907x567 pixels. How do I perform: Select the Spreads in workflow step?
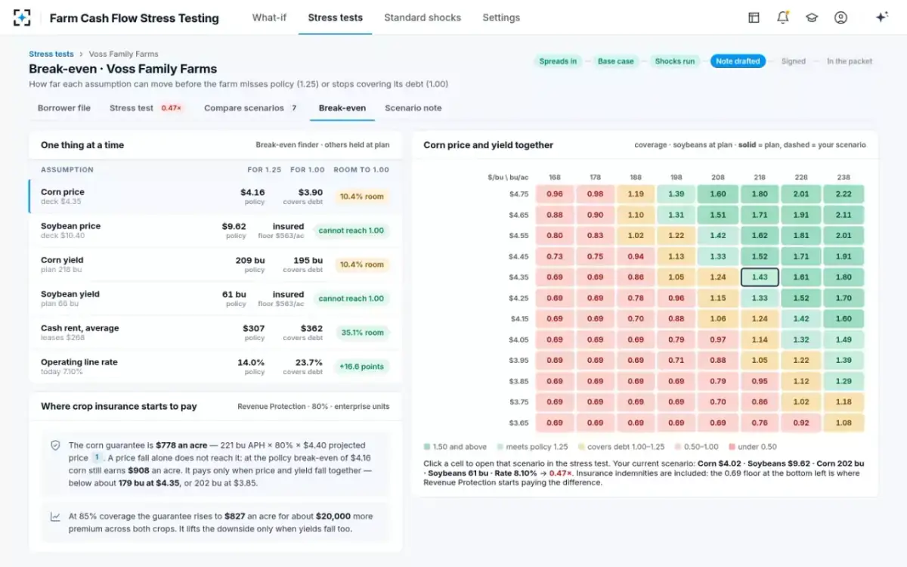(558, 61)
